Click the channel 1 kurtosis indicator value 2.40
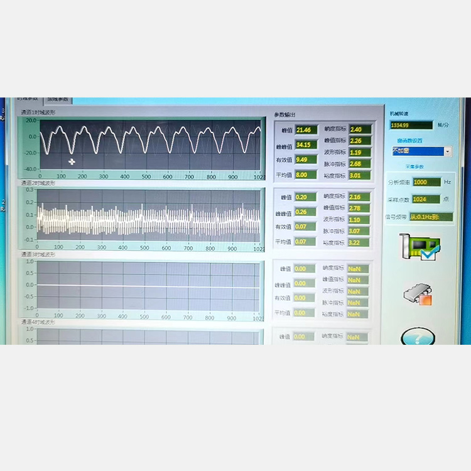471x471 pixels. (359, 129)
